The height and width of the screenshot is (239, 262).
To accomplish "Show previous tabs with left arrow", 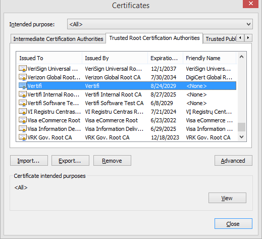I will click(240, 38).
